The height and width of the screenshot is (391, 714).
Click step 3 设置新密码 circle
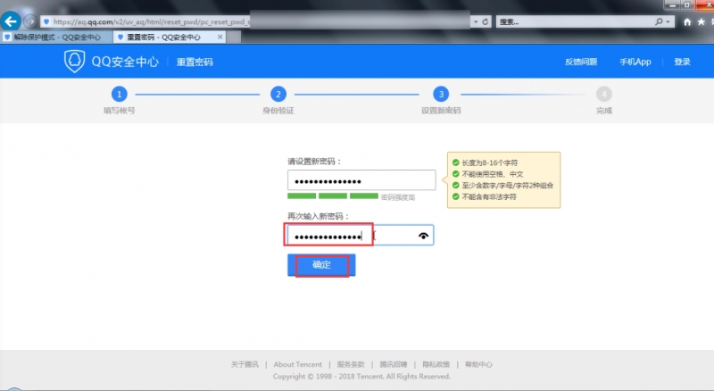click(x=441, y=95)
